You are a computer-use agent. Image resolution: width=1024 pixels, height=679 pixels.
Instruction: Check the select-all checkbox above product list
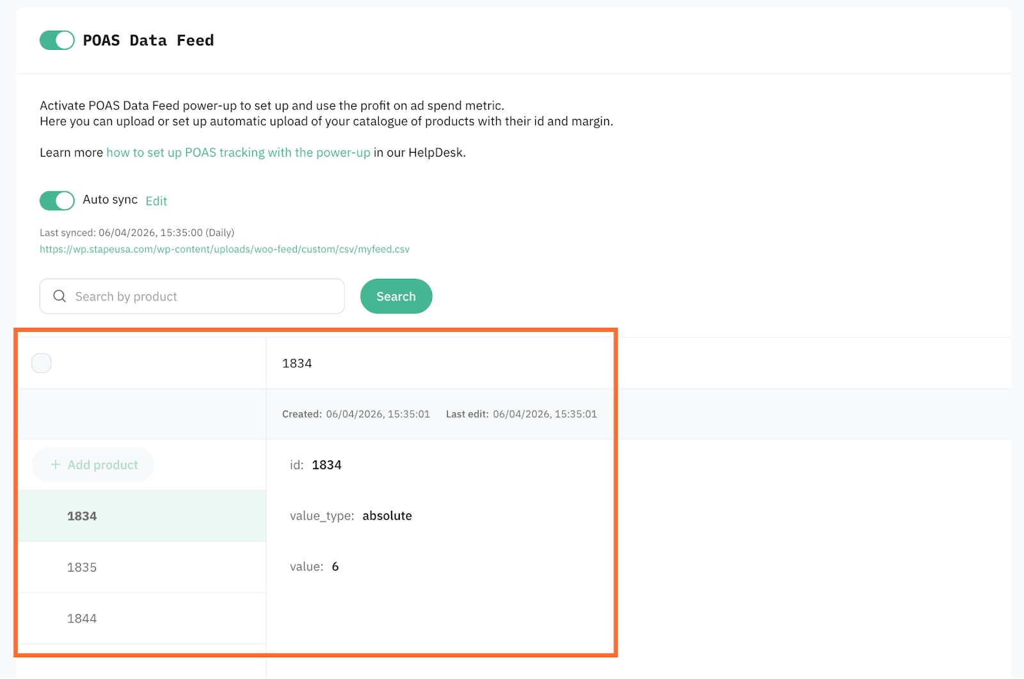42,363
